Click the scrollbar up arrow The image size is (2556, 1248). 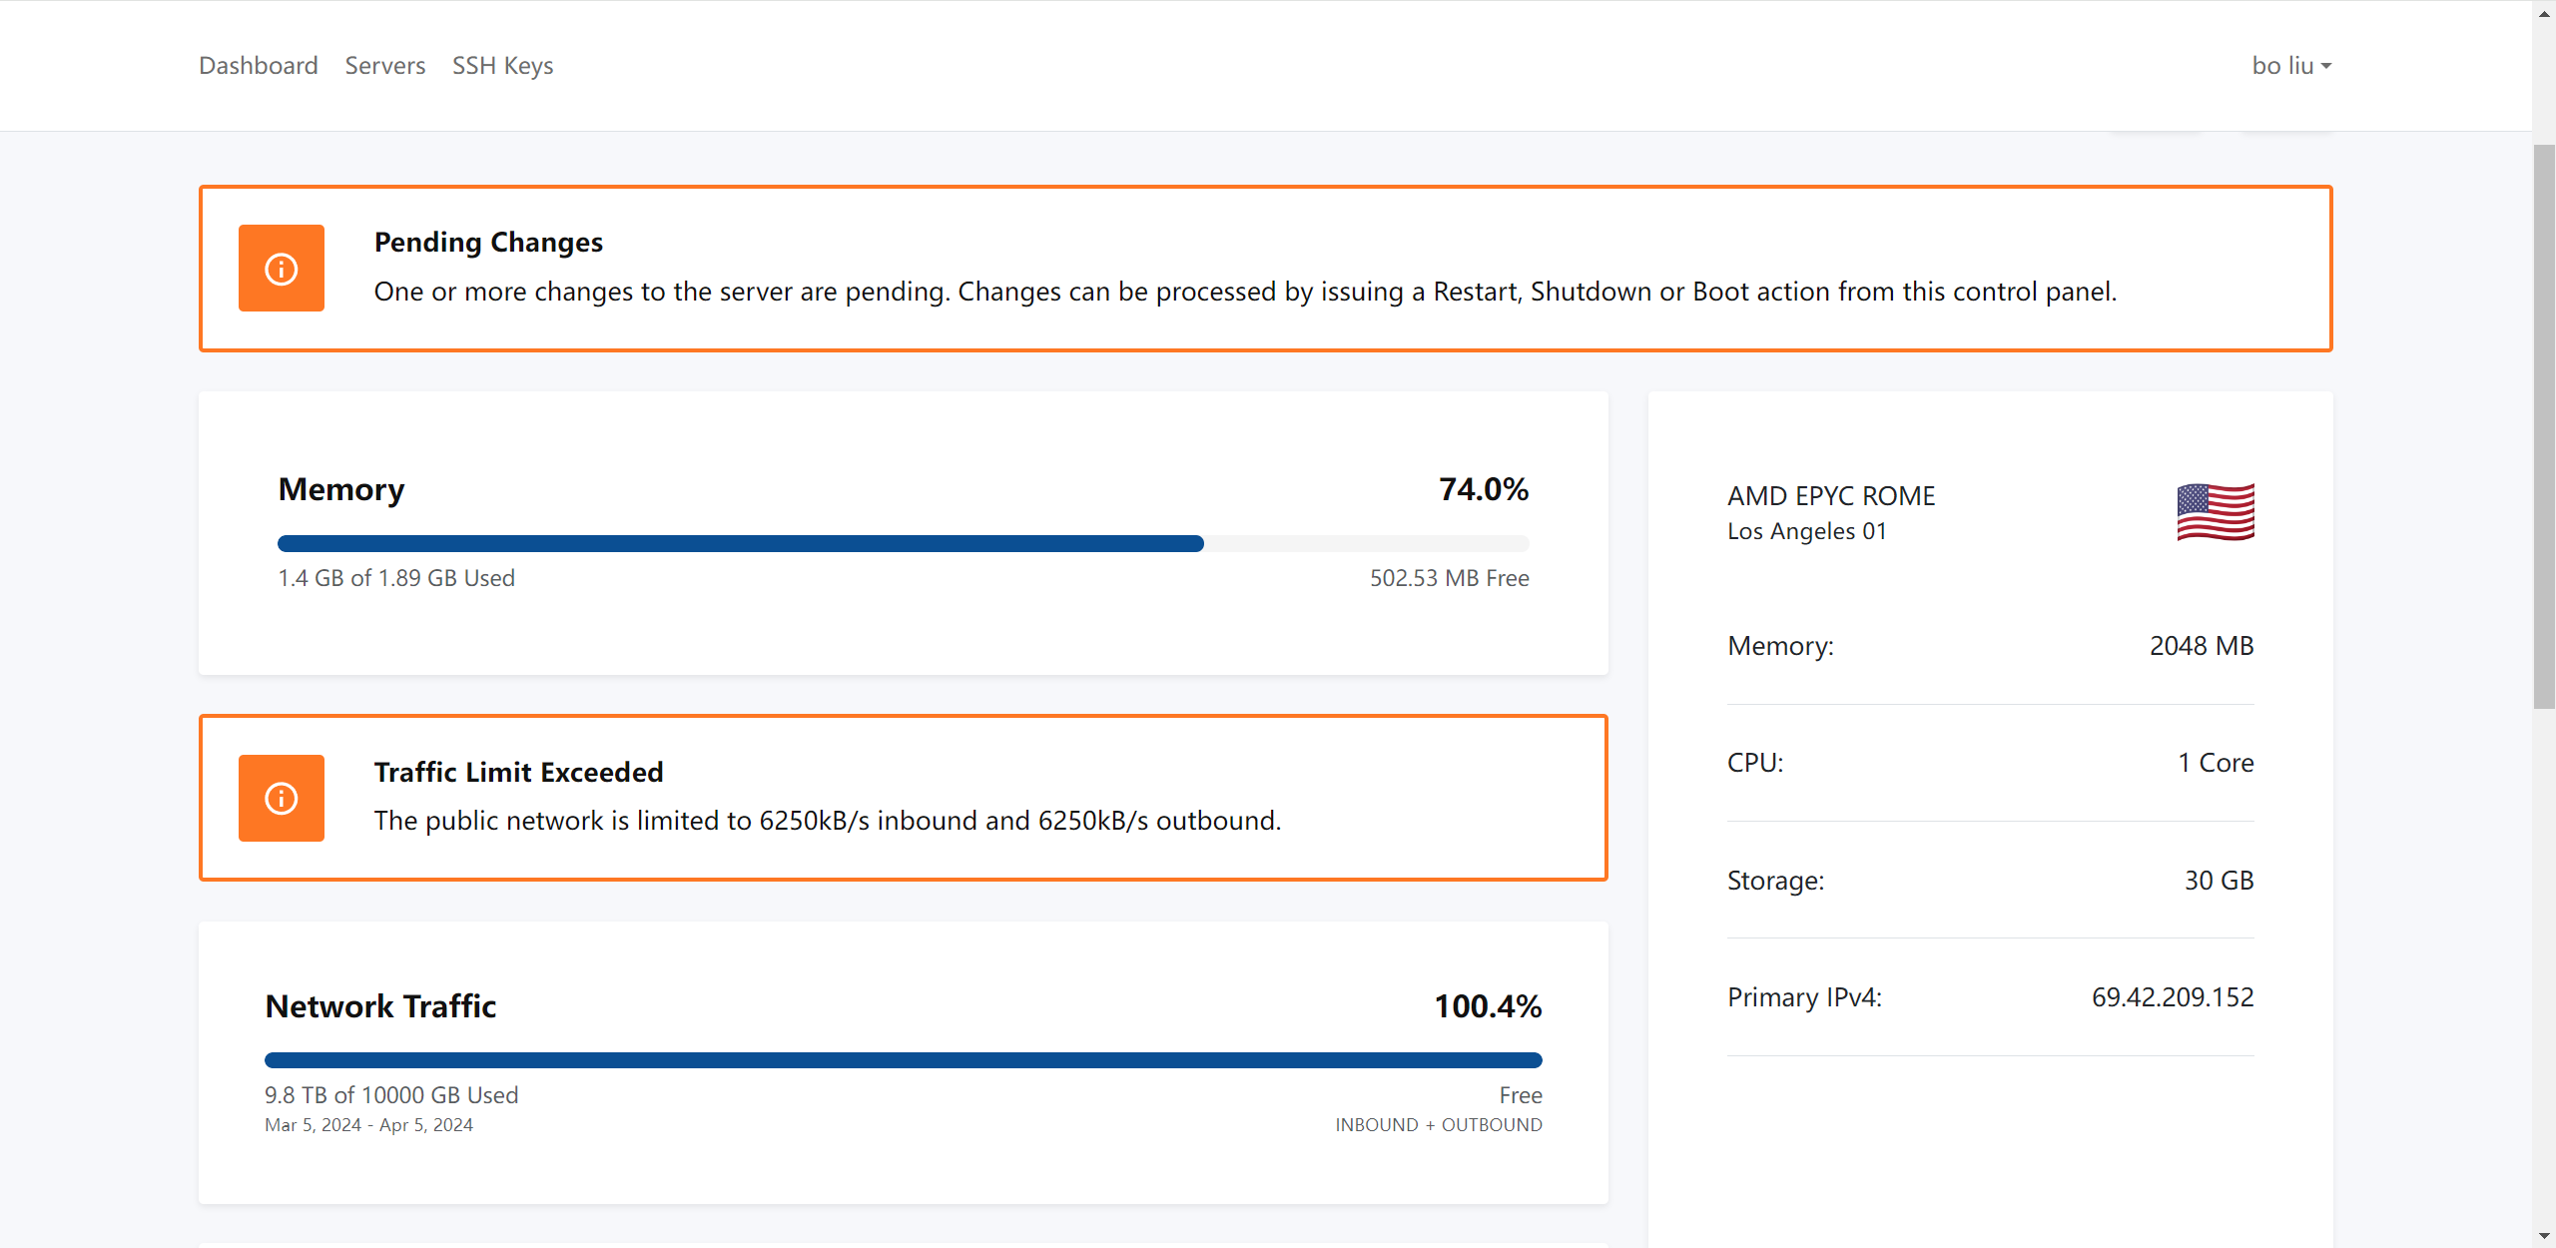[x=2544, y=13]
